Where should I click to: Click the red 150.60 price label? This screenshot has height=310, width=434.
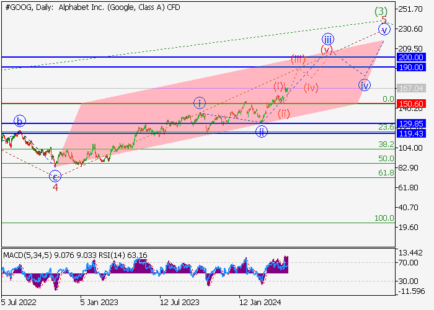pos(411,104)
